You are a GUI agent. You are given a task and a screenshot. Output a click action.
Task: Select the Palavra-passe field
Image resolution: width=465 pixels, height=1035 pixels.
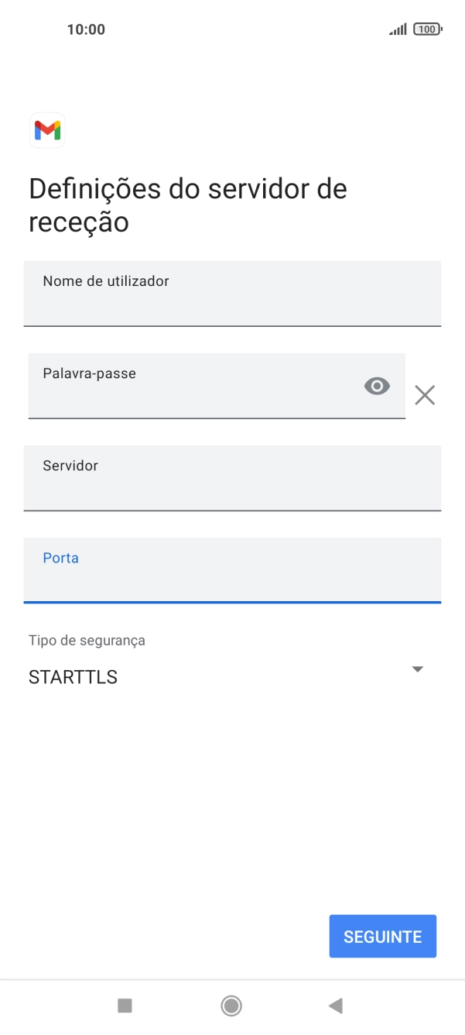(193, 386)
